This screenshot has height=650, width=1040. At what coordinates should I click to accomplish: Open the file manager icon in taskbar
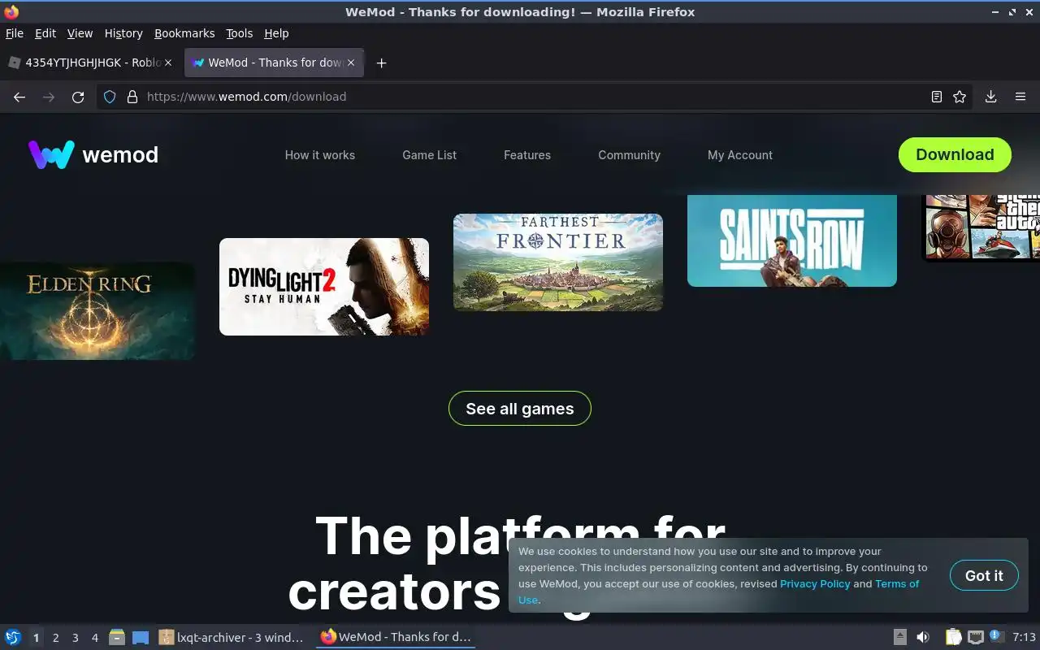(x=117, y=637)
